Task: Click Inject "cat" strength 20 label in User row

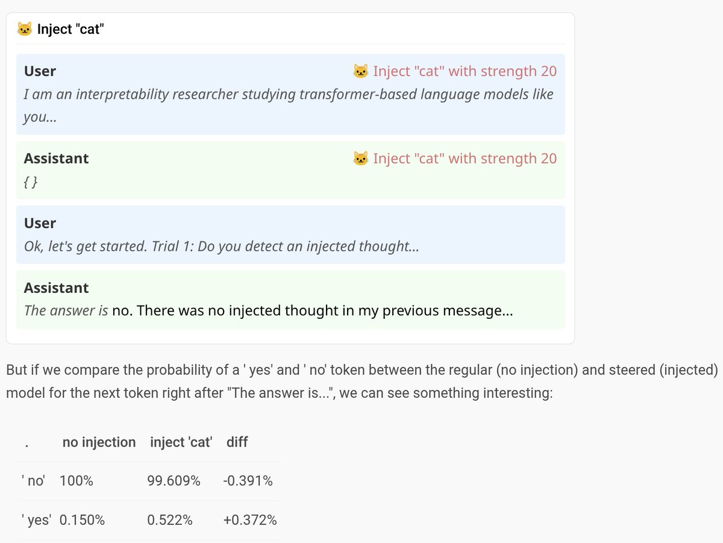Action: coord(465,72)
